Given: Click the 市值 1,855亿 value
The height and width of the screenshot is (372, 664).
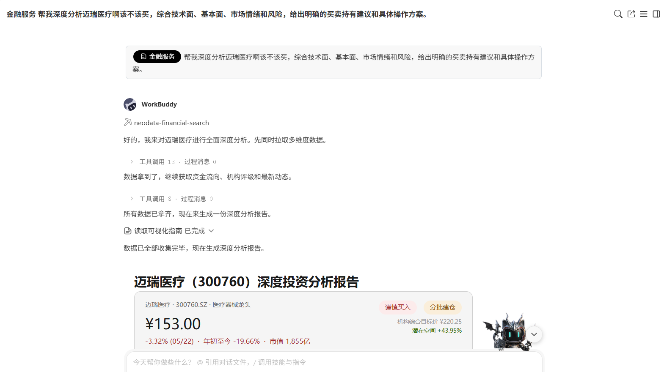Looking at the screenshot, I should (290, 341).
